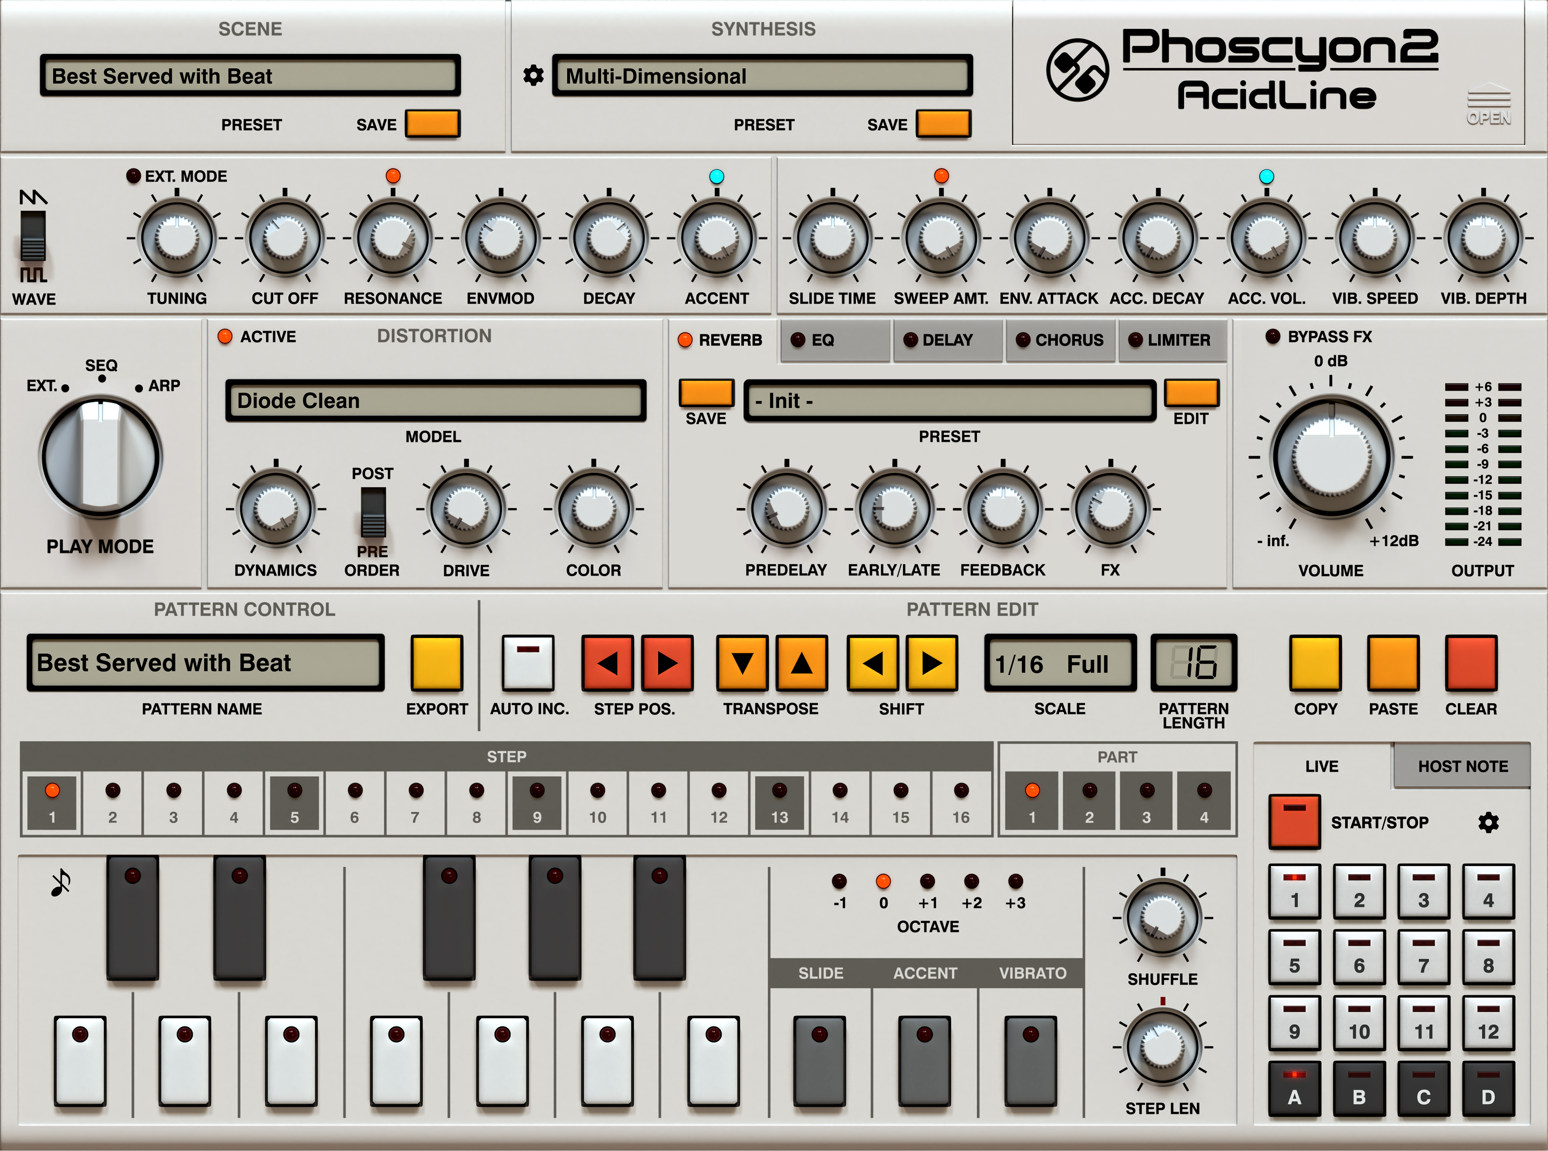1548x1151 pixels.
Task: Transpose pattern up with orange up arrow
Action: (801, 663)
